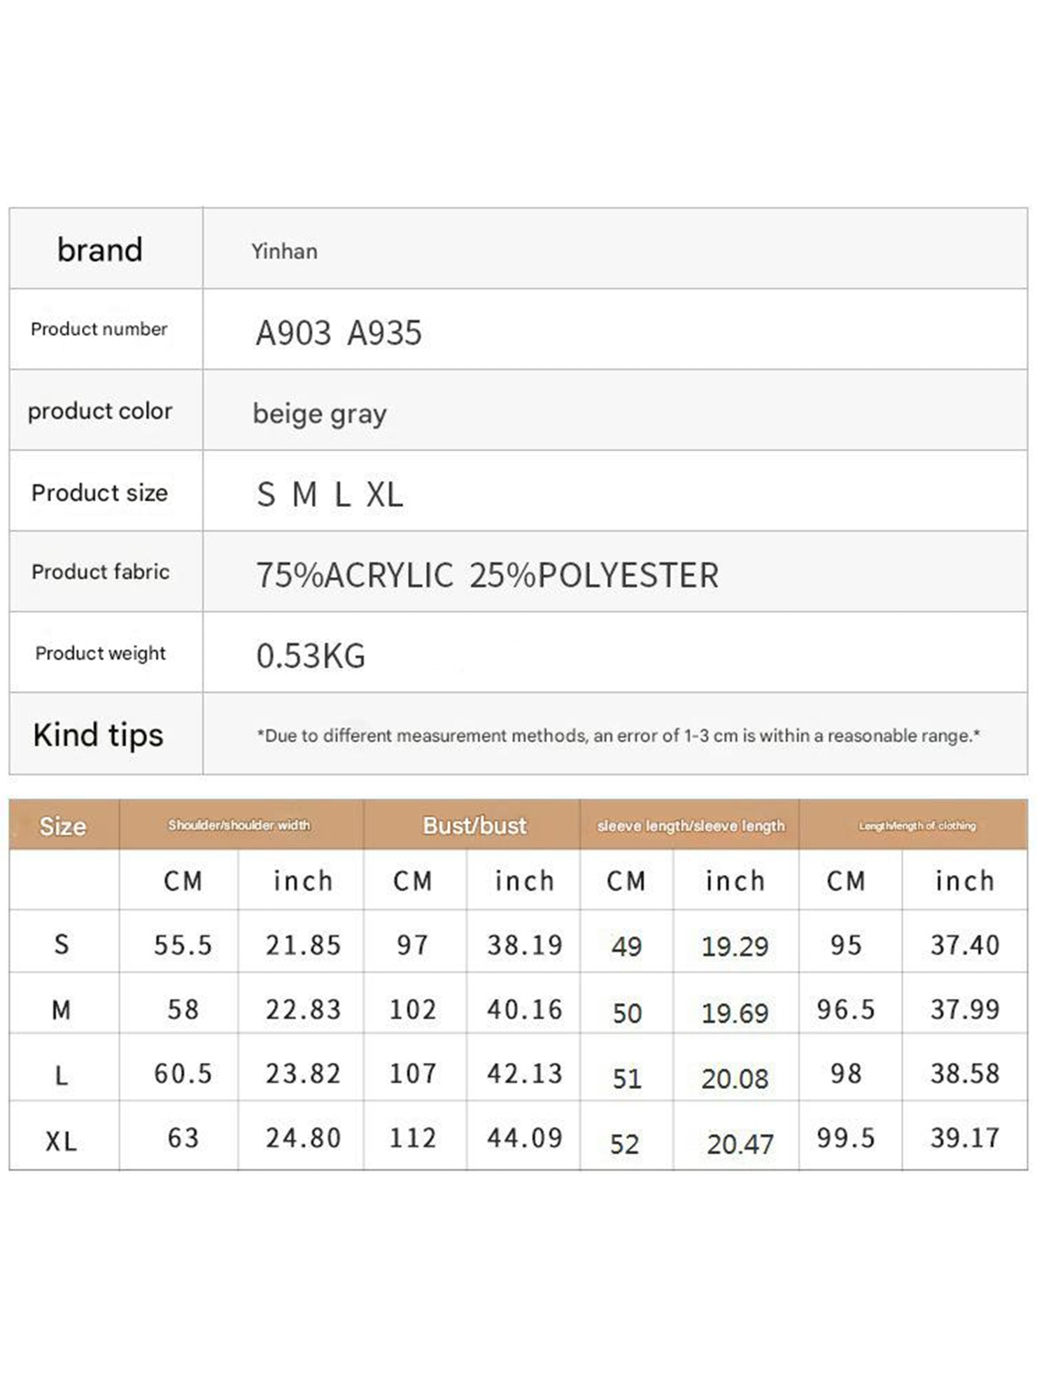1037x1375 pixels.
Task: Click the Kind tips label
Action: point(98,735)
